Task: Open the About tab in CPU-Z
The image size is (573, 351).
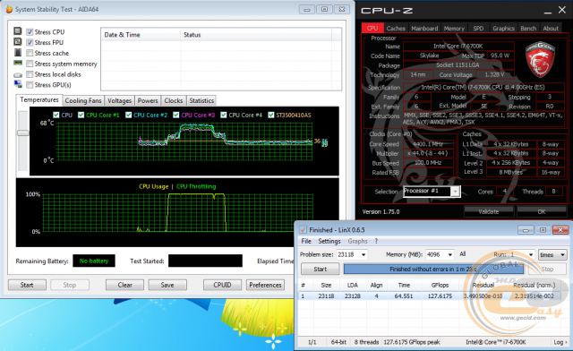Action: (551, 28)
